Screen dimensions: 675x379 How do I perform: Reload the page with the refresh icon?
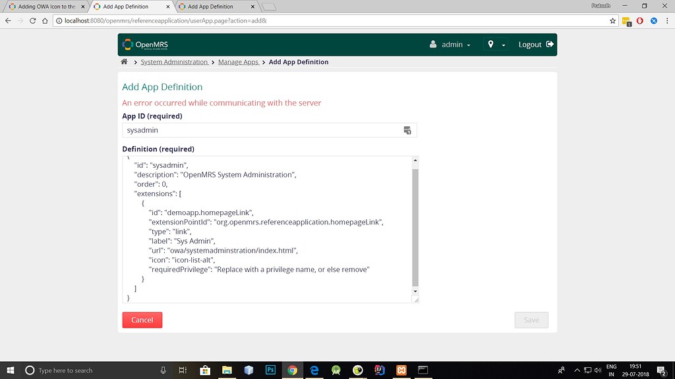[x=32, y=20]
